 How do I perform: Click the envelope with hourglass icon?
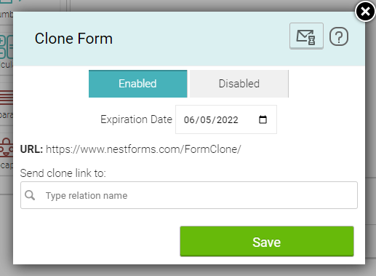(x=306, y=36)
